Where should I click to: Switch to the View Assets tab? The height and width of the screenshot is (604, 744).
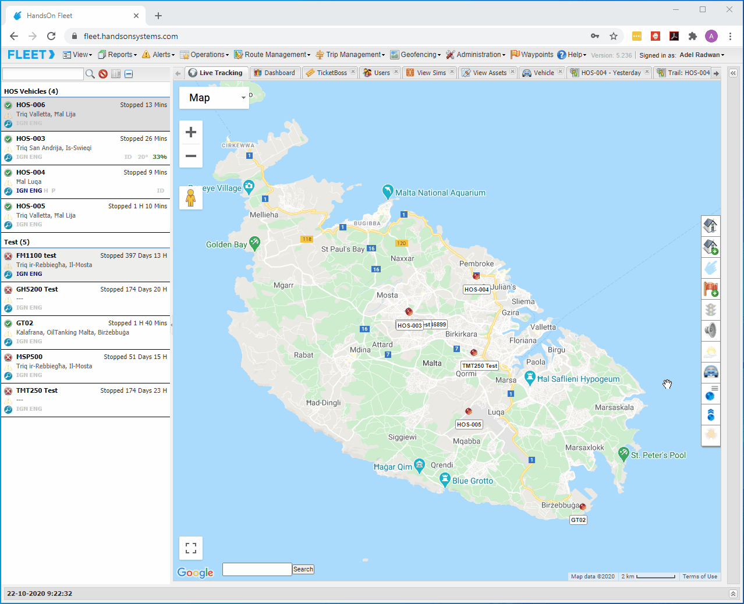(488, 73)
